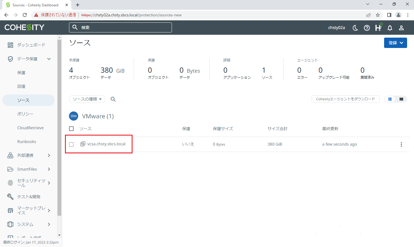The width and height of the screenshot is (414, 247).
Task: Select ソース in the sidebar
Action: tap(28, 100)
